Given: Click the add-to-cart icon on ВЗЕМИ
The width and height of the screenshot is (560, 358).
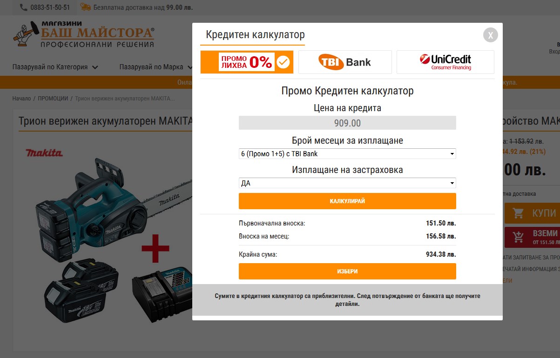Looking at the screenshot, I should pos(518,237).
